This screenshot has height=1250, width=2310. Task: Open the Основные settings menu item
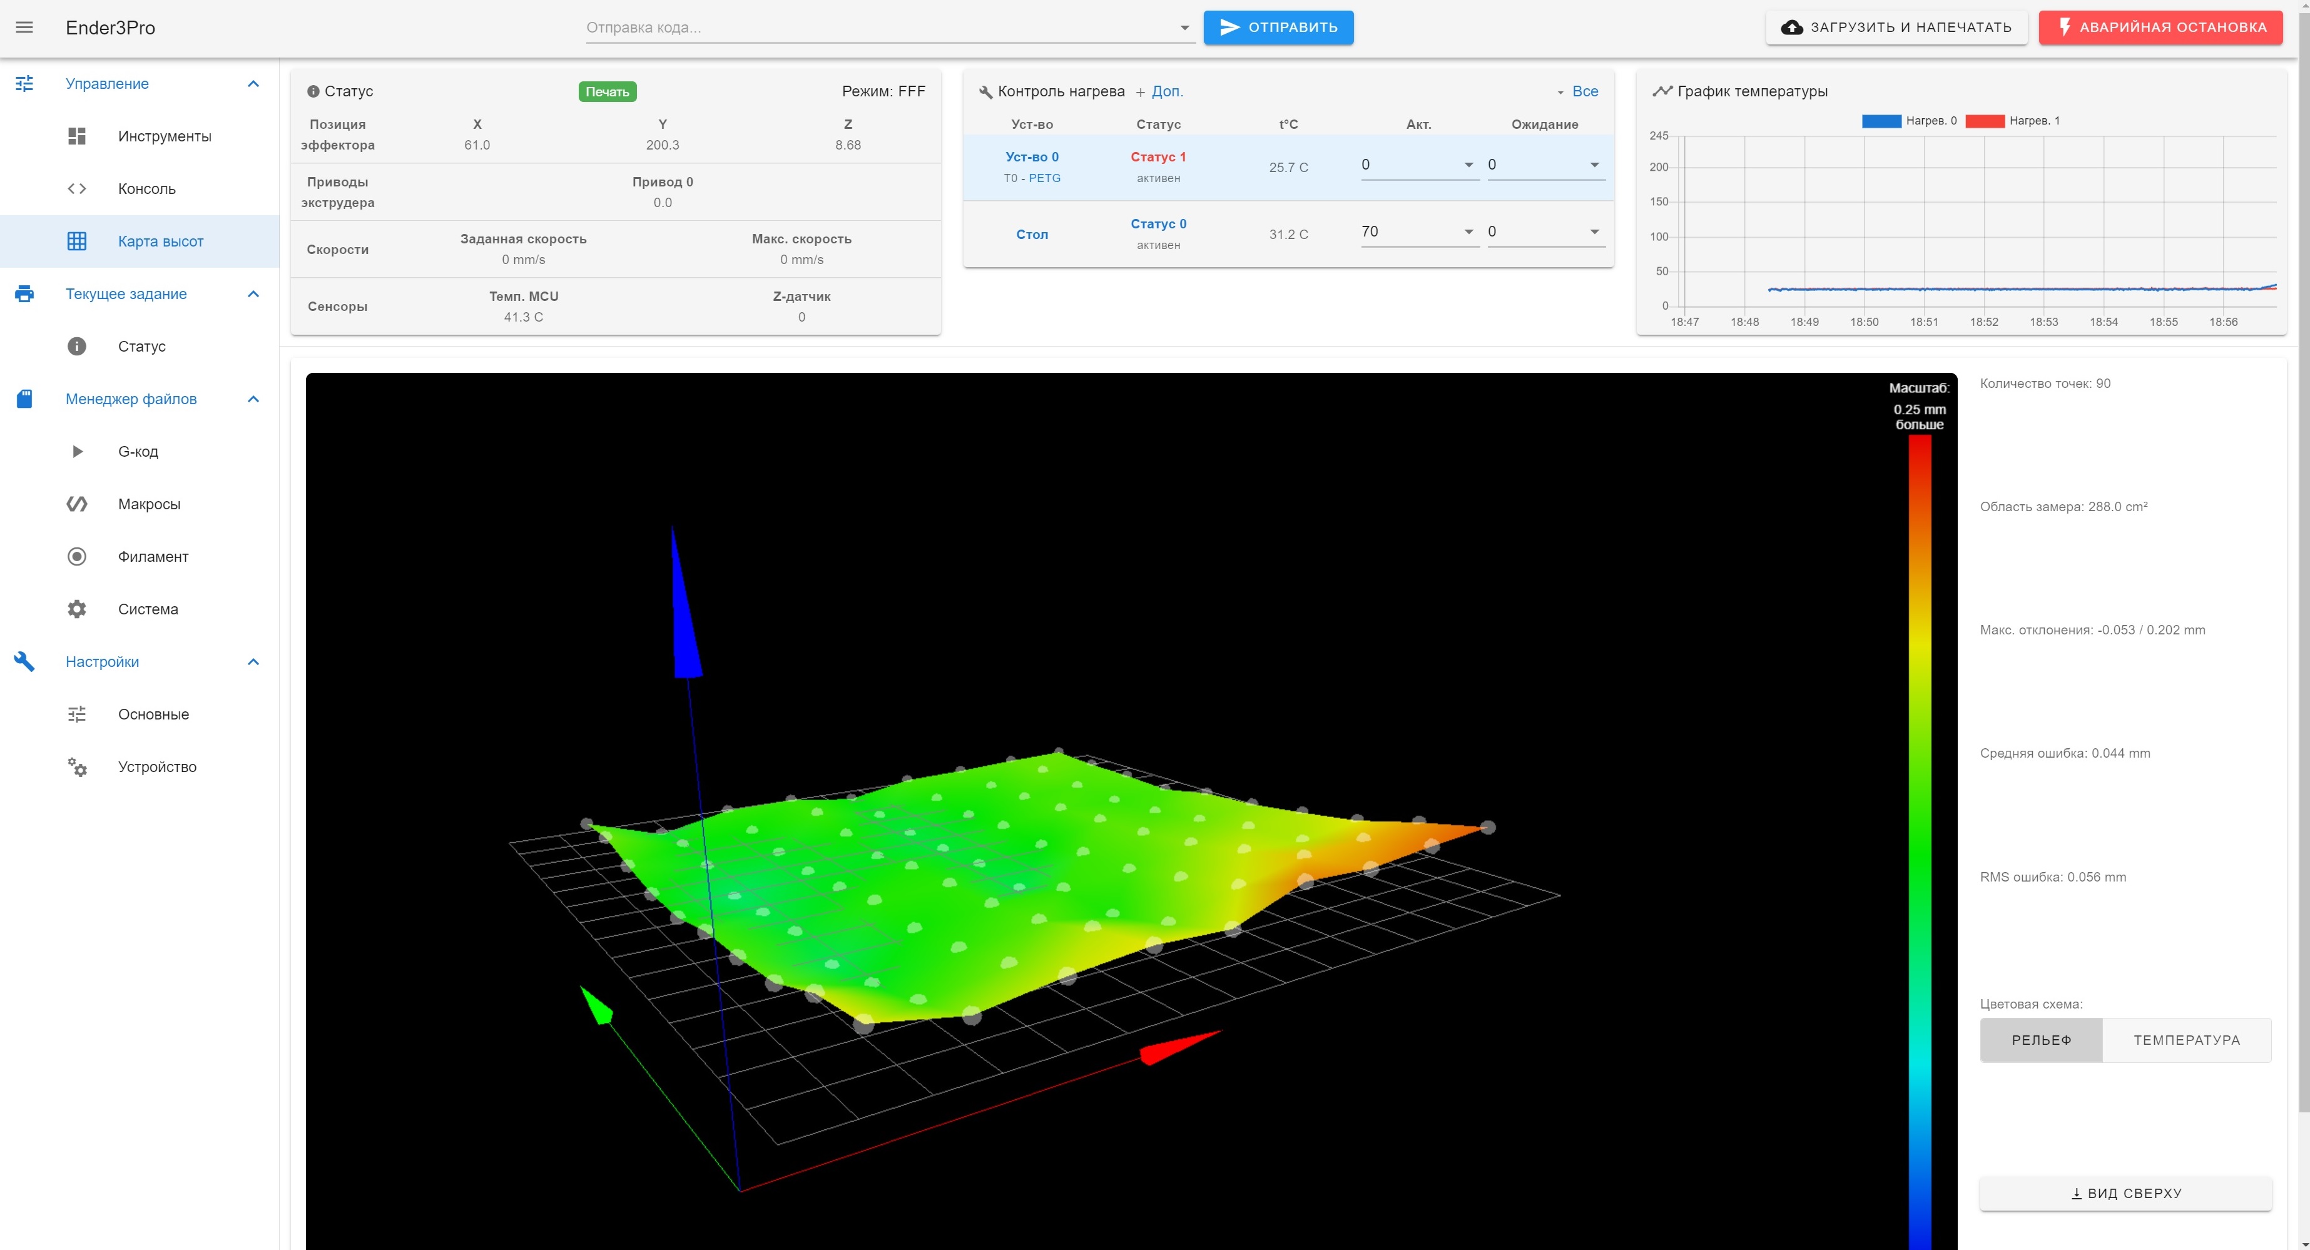tap(153, 714)
